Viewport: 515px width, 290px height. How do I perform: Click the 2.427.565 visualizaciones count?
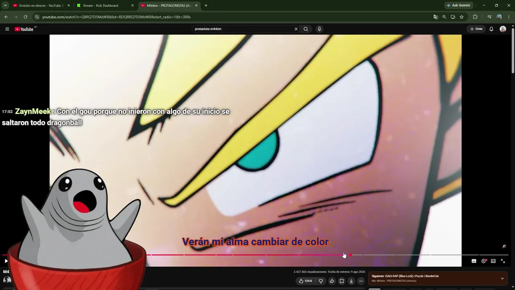(310, 272)
